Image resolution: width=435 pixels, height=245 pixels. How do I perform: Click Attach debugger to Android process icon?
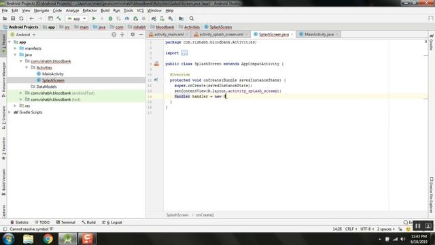point(135,18)
